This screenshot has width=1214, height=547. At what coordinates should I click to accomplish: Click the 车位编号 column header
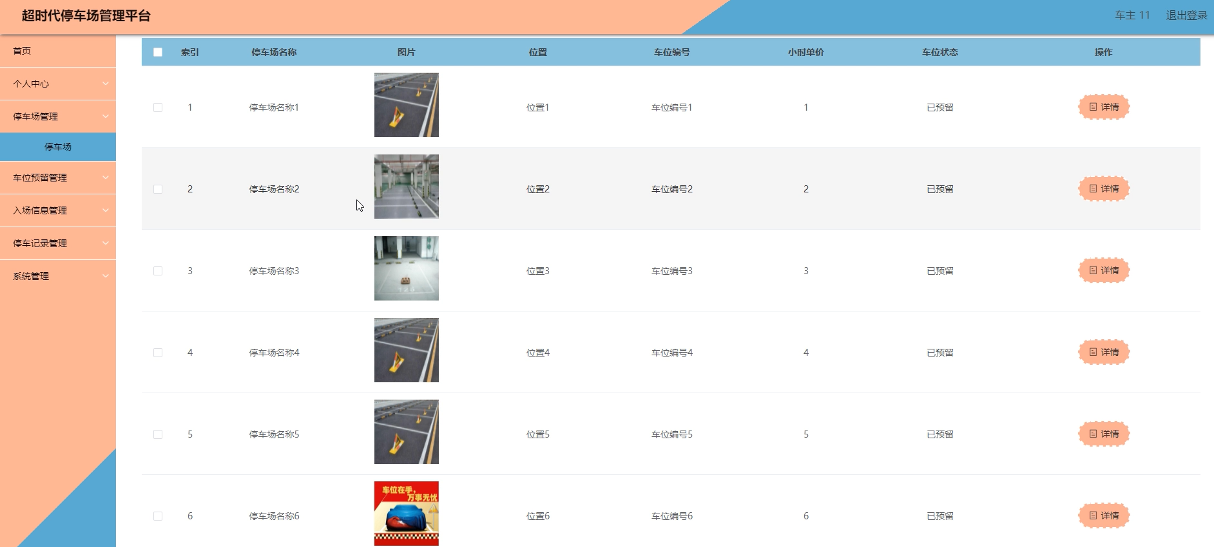tap(672, 52)
